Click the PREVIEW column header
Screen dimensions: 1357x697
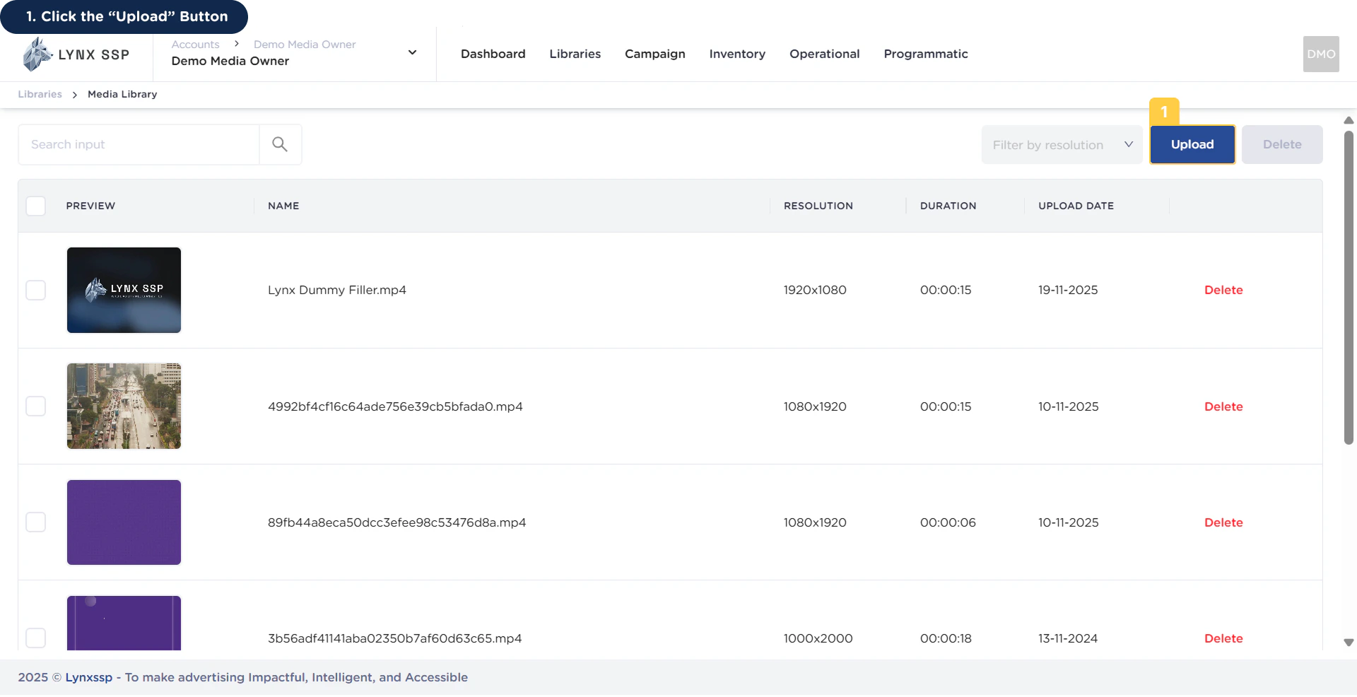(x=90, y=206)
